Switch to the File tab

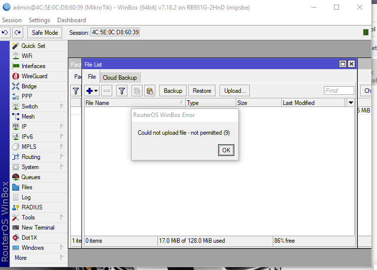coord(92,77)
